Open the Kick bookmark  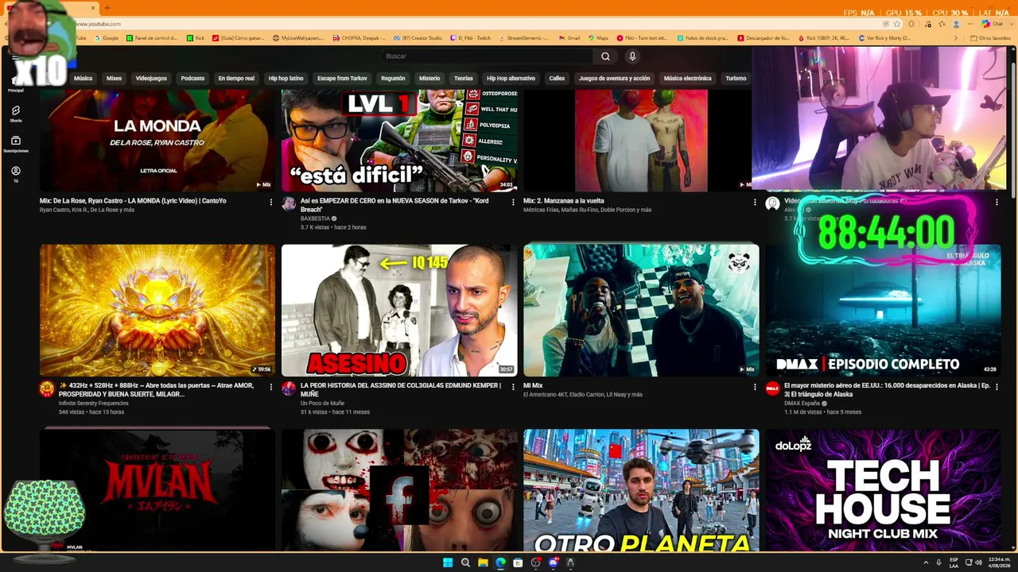[196, 38]
